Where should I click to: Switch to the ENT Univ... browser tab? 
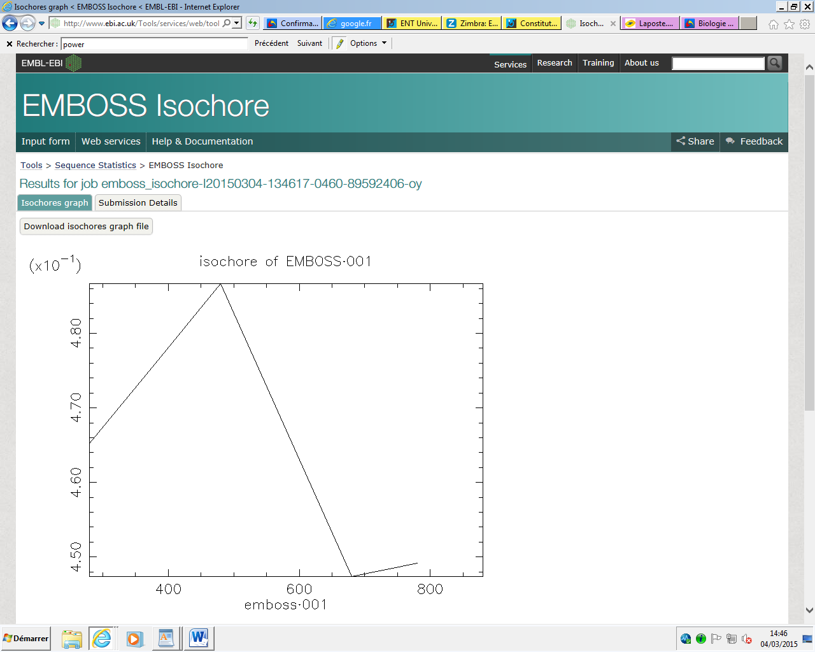point(412,24)
